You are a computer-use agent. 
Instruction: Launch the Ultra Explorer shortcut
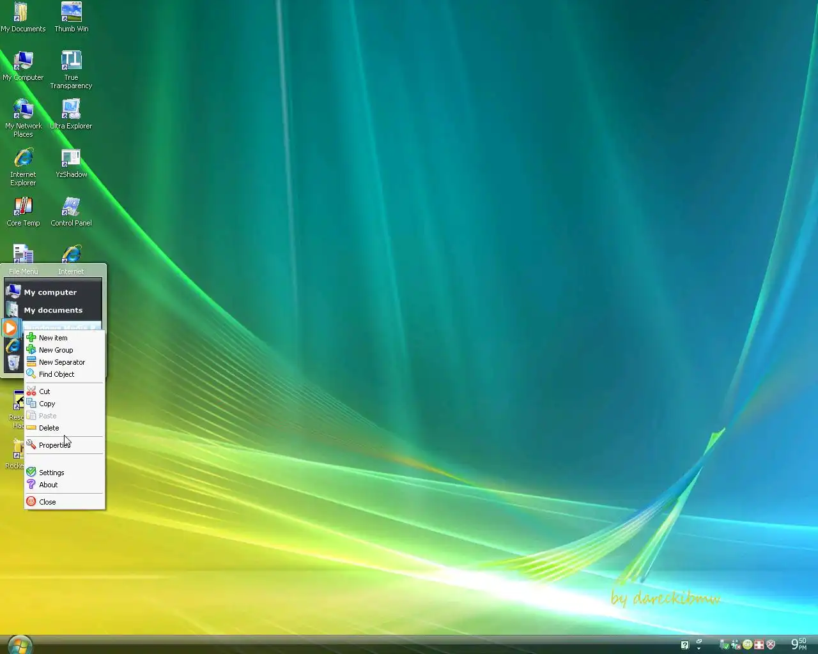point(71,114)
